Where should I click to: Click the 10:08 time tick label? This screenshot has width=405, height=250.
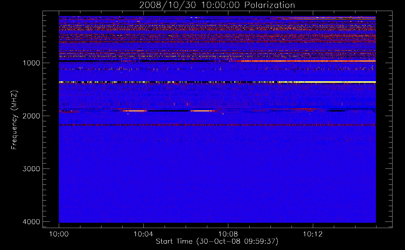tap(228, 234)
